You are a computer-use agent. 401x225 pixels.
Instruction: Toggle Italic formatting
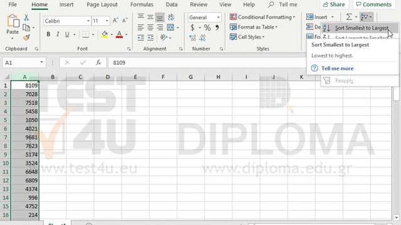[58, 34]
